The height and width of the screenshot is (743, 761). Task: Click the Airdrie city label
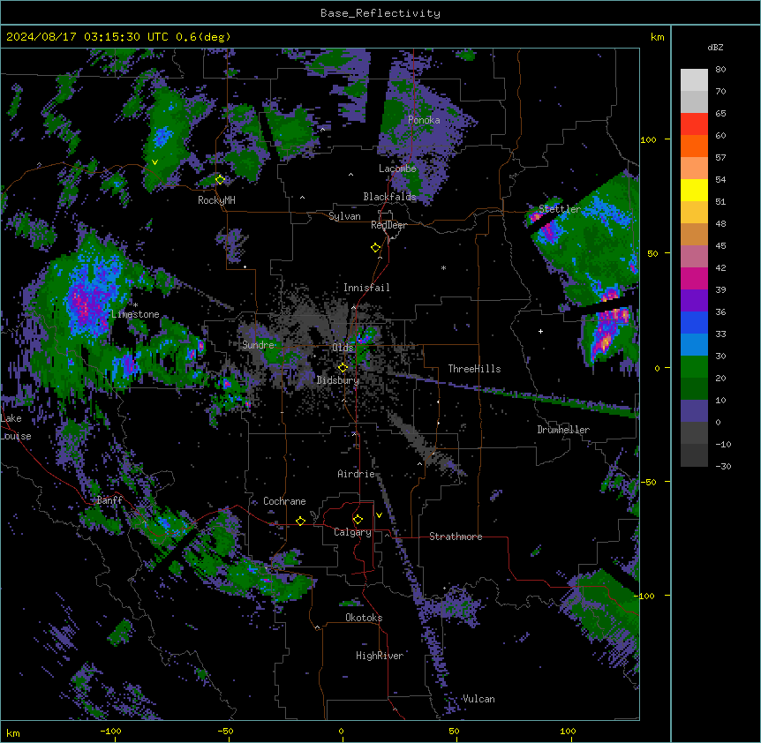pos(357,474)
